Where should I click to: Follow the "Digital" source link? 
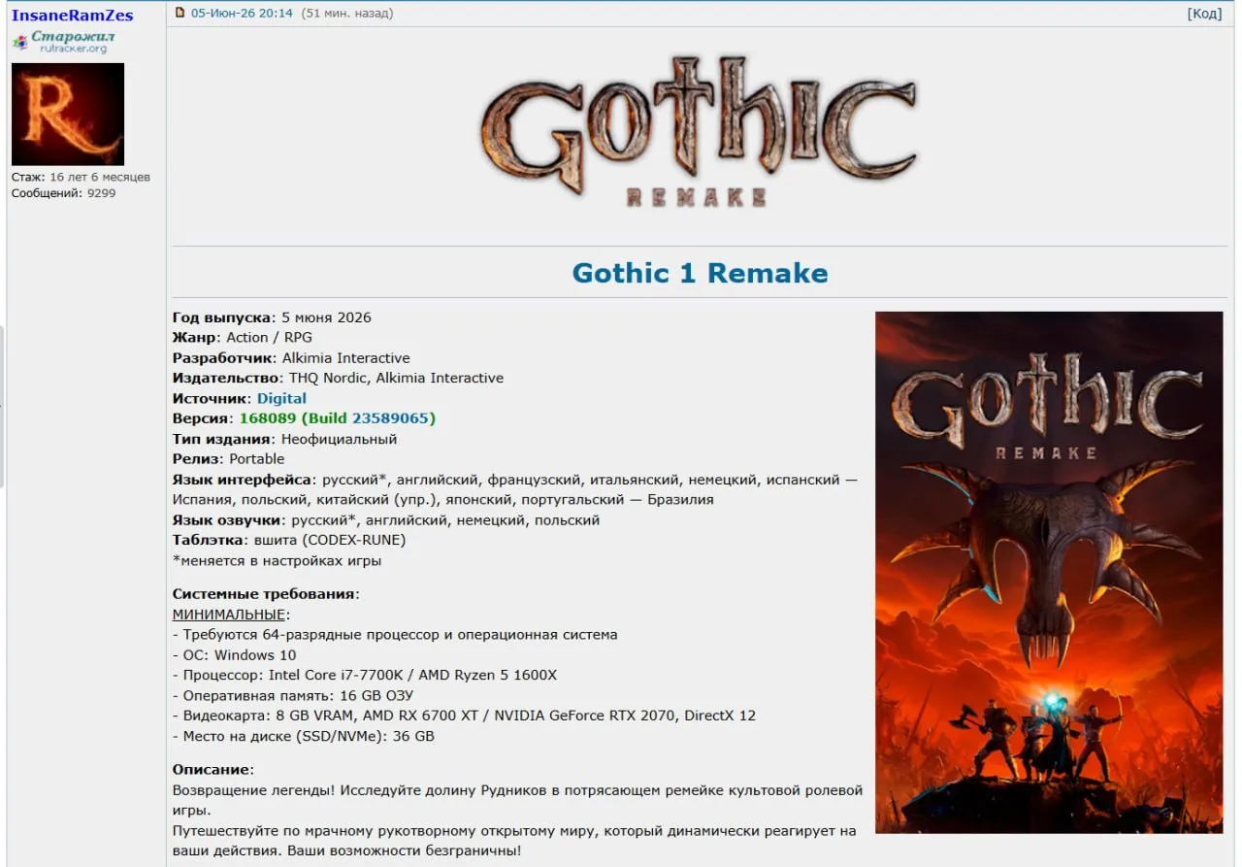281,398
